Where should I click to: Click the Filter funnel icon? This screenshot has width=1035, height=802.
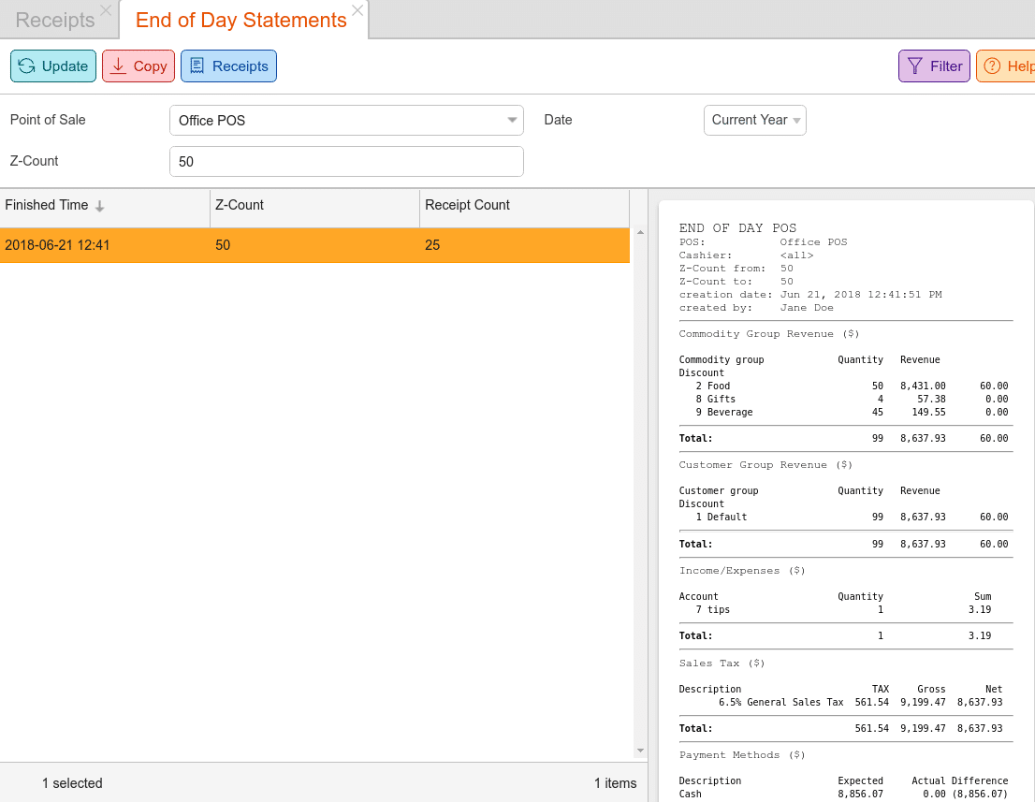point(915,66)
